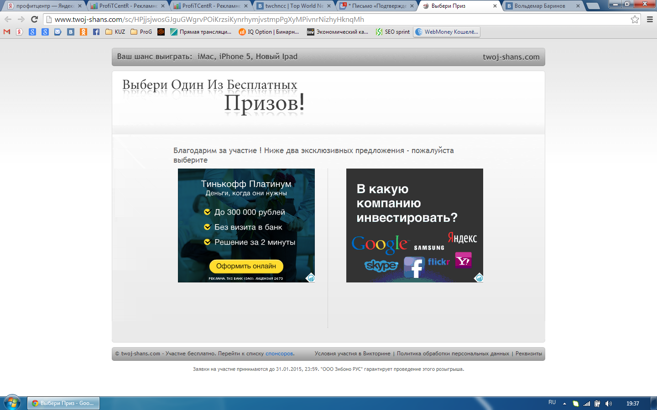
Task: Click the Yahoo logo in the investing ad
Action: 463,261
